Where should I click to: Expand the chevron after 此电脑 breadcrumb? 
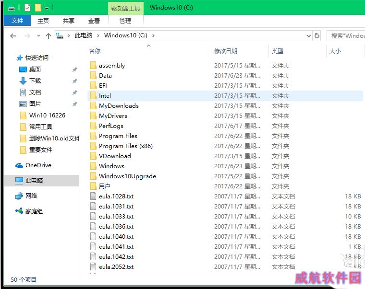pyautogui.click(x=98, y=36)
